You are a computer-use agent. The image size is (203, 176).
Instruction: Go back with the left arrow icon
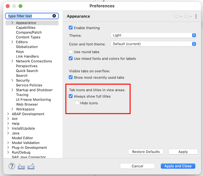(177, 16)
